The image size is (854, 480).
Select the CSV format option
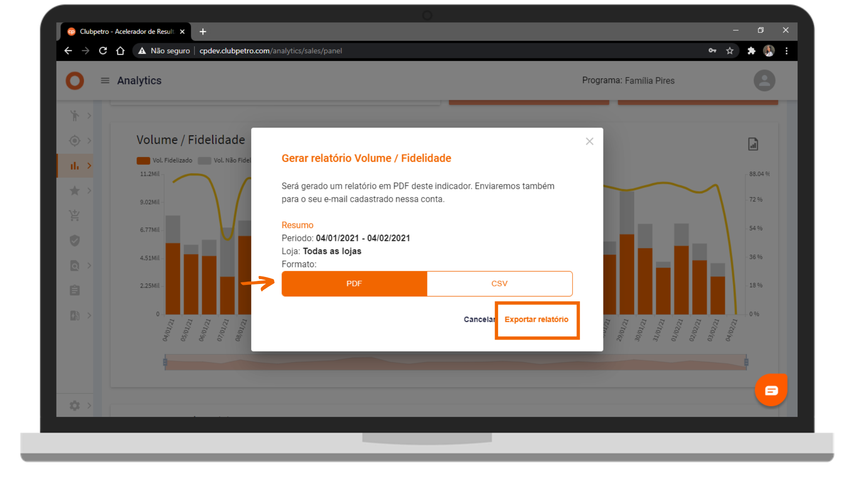pyautogui.click(x=499, y=284)
